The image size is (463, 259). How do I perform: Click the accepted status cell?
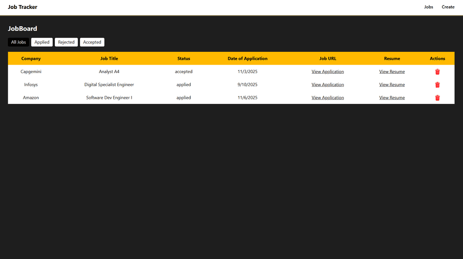183,71
